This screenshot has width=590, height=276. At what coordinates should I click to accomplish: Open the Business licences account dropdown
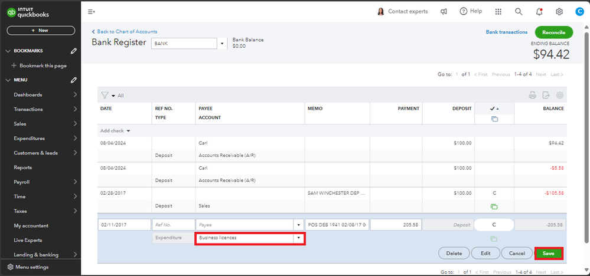click(299, 238)
